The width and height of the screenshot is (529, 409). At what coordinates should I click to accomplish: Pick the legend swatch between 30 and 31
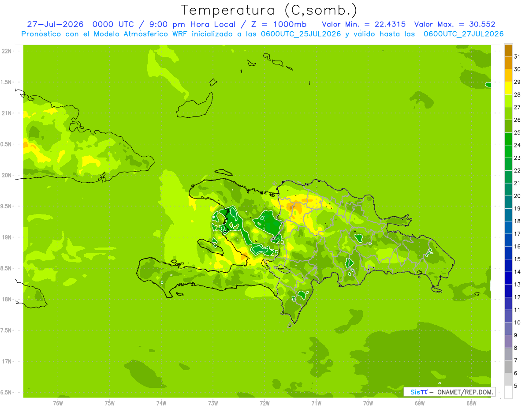point(508,63)
